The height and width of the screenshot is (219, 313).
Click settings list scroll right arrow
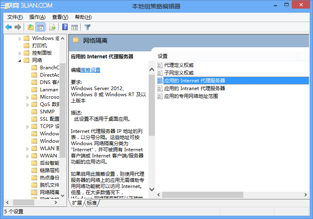pos(305,195)
